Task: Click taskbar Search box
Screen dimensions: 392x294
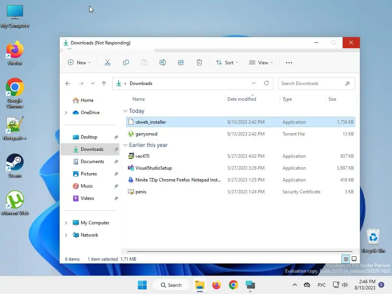Action: click(x=171, y=285)
